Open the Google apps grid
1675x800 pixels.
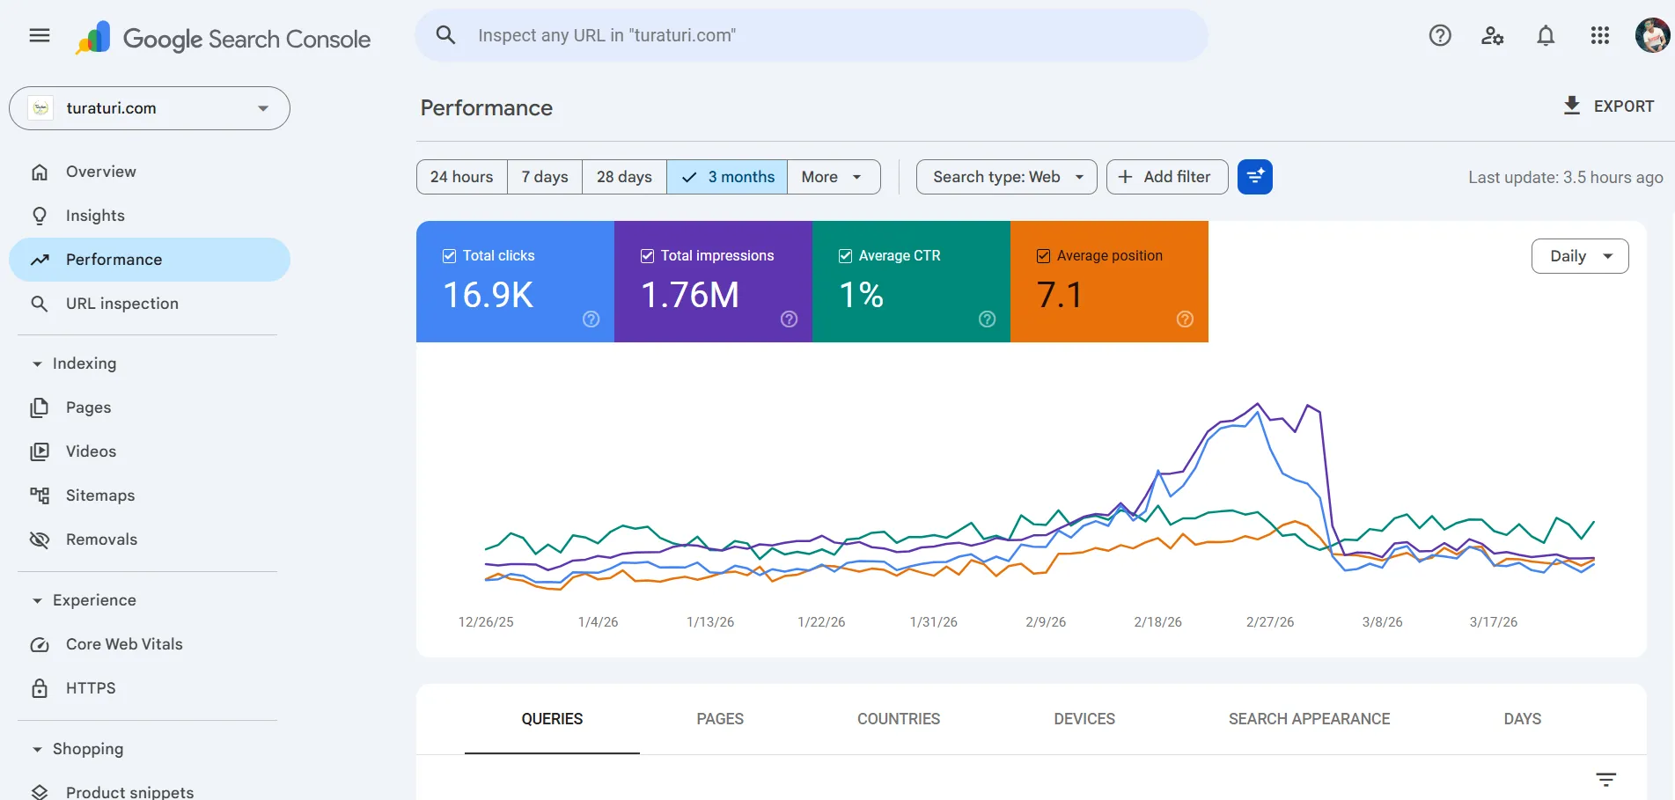[1600, 35]
